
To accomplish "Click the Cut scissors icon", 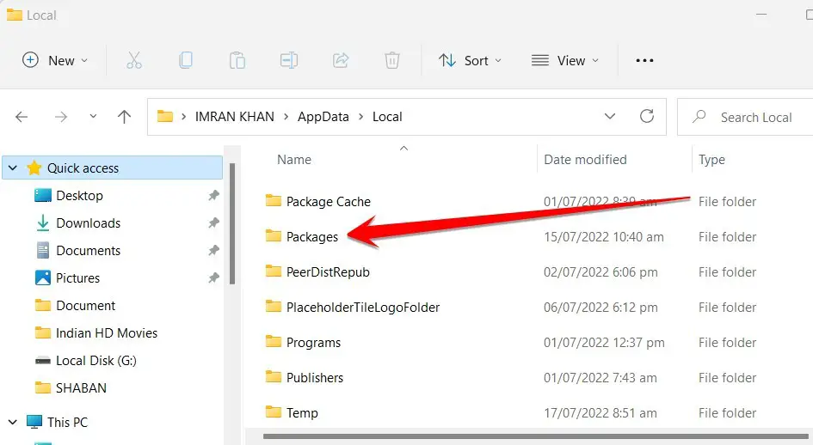I will click(x=134, y=61).
